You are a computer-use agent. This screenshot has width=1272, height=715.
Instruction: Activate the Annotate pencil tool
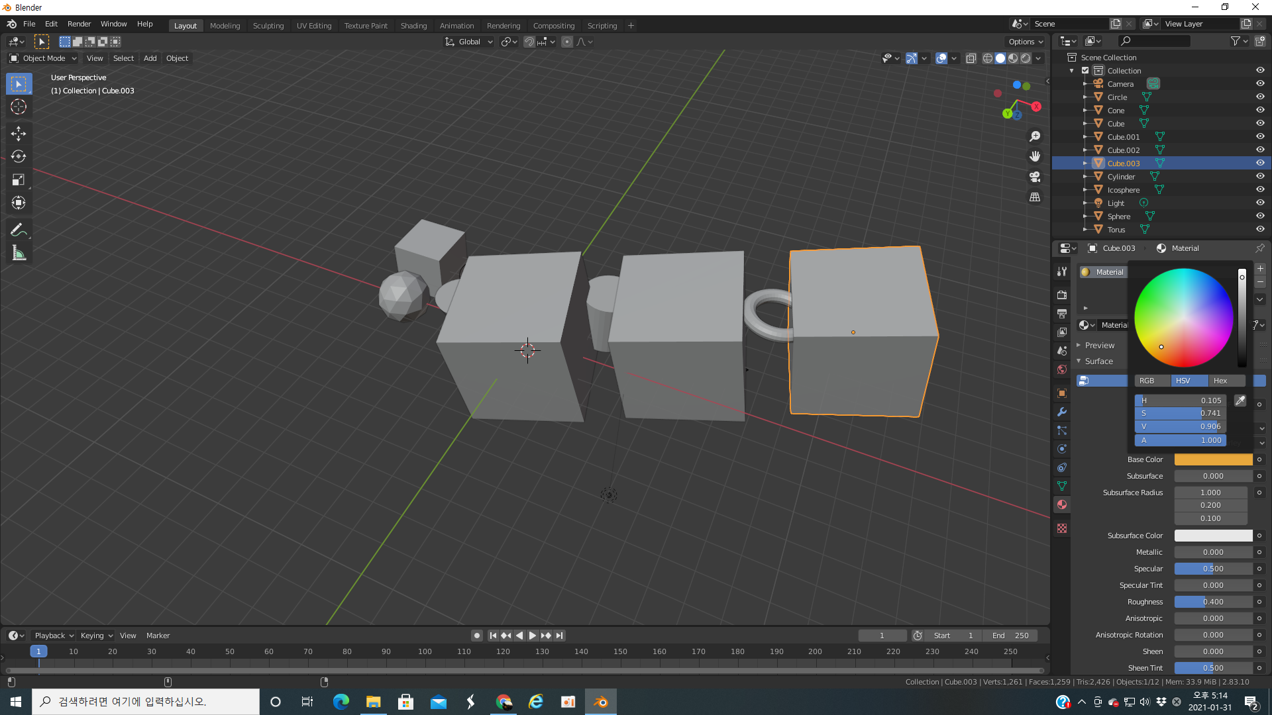point(19,230)
